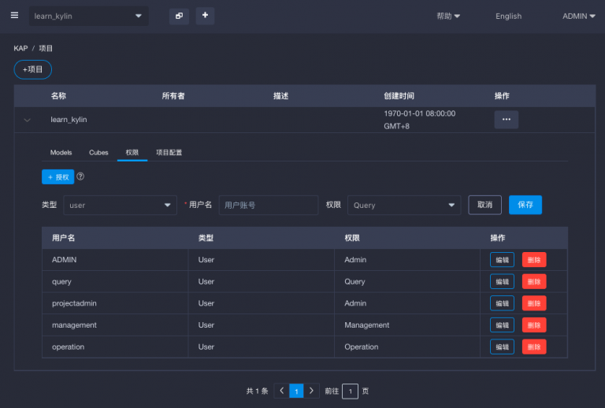Go to next page arrow
The height and width of the screenshot is (408, 605).
(312, 391)
